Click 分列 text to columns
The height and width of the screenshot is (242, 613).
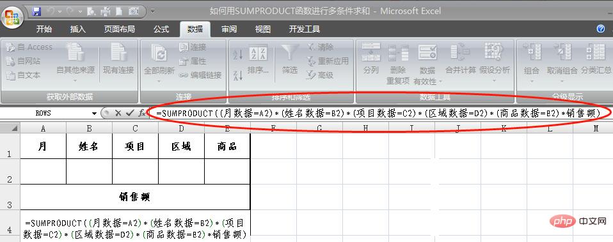point(370,59)
